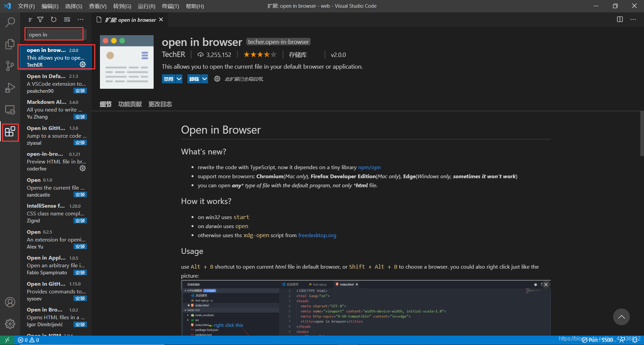This screenshot has height=345, width=644.
Task: Open the 查看(V) menu
Action: coord(98,6)
